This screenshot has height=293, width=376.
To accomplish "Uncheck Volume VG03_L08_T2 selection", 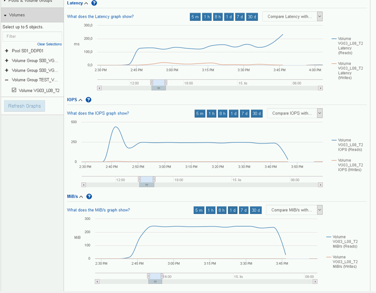I will point(14,89).
